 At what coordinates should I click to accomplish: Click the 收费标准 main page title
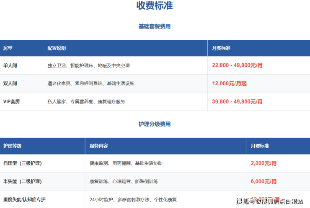pyautogui.click(x=155, y=6)
